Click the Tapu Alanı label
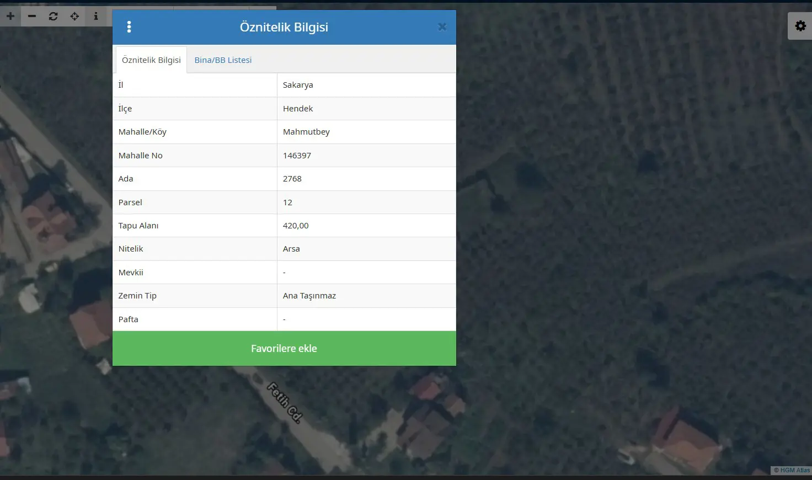This screenshot has width=812, height=480. 138,226
